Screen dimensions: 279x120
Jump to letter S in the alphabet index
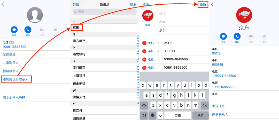[x=138, y=82]
